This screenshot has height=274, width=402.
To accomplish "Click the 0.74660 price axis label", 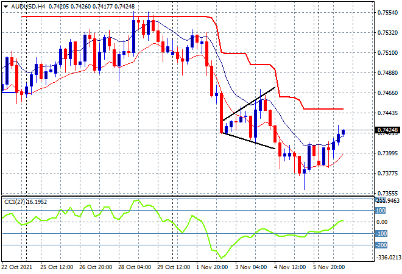I will [x=387, y=93].
